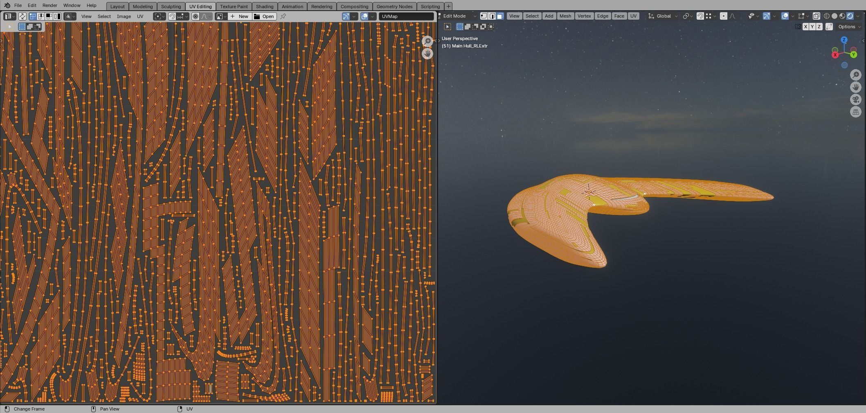
Task: Click pan hand gizmo in 3D viewport
Action: pyautogui.click(x=856, y=87)
